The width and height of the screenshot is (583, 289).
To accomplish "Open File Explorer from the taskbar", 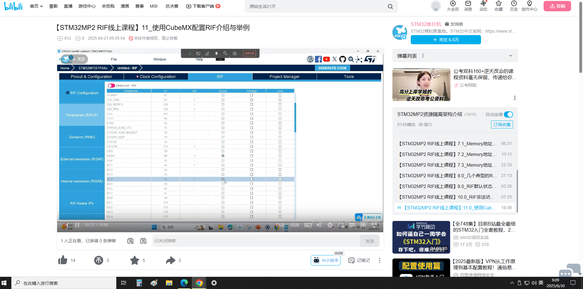I will point(169,283).
